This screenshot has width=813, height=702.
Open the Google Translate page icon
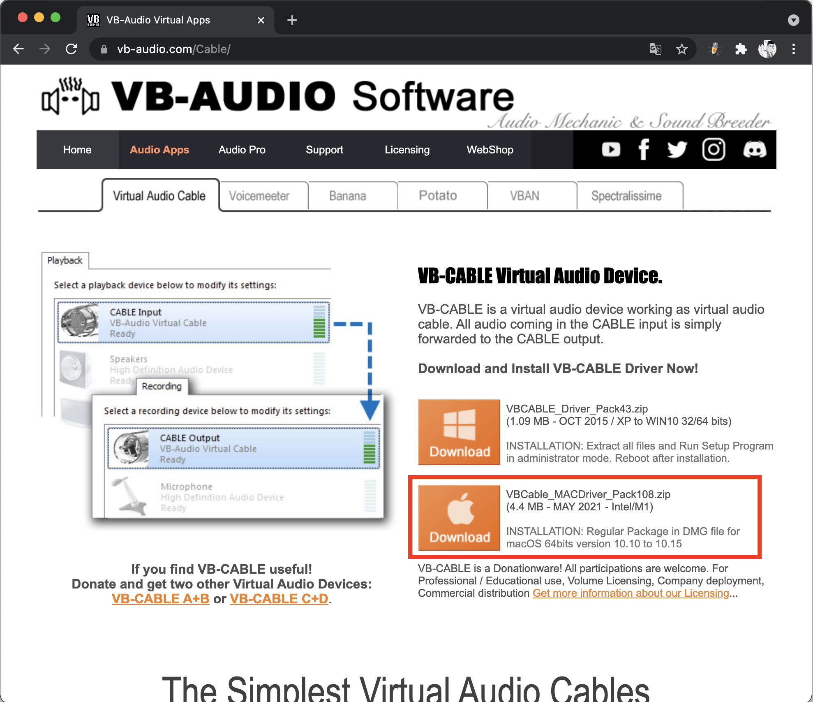(x=655, y=49)
